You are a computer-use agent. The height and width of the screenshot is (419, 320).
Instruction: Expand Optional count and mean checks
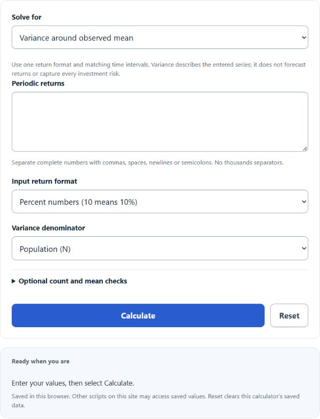point(70,281)
